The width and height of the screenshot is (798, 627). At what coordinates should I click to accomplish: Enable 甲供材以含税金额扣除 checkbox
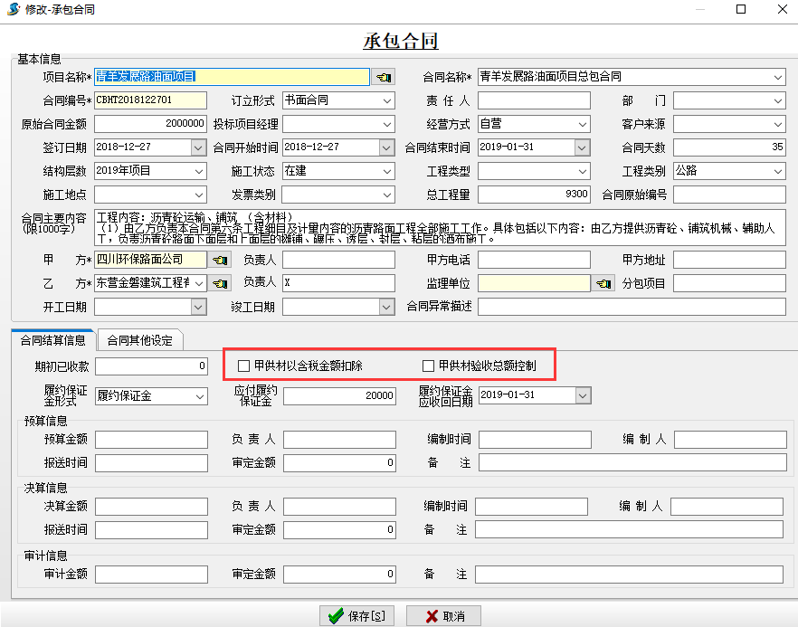click(x=244, y=366)
